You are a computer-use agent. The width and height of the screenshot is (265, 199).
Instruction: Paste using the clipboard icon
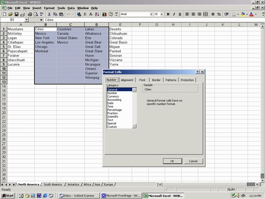[x=61, y=14]
